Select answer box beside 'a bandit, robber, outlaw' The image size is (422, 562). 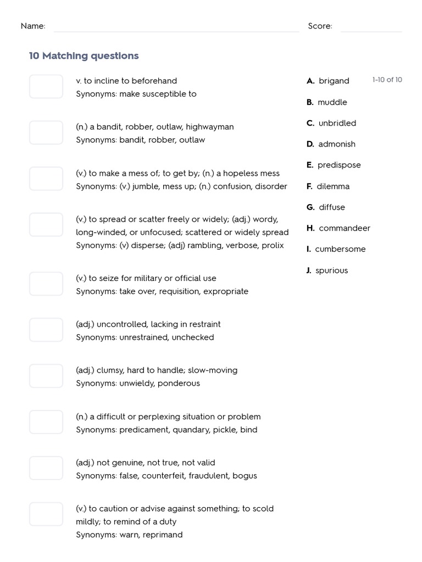click(46, 133)
